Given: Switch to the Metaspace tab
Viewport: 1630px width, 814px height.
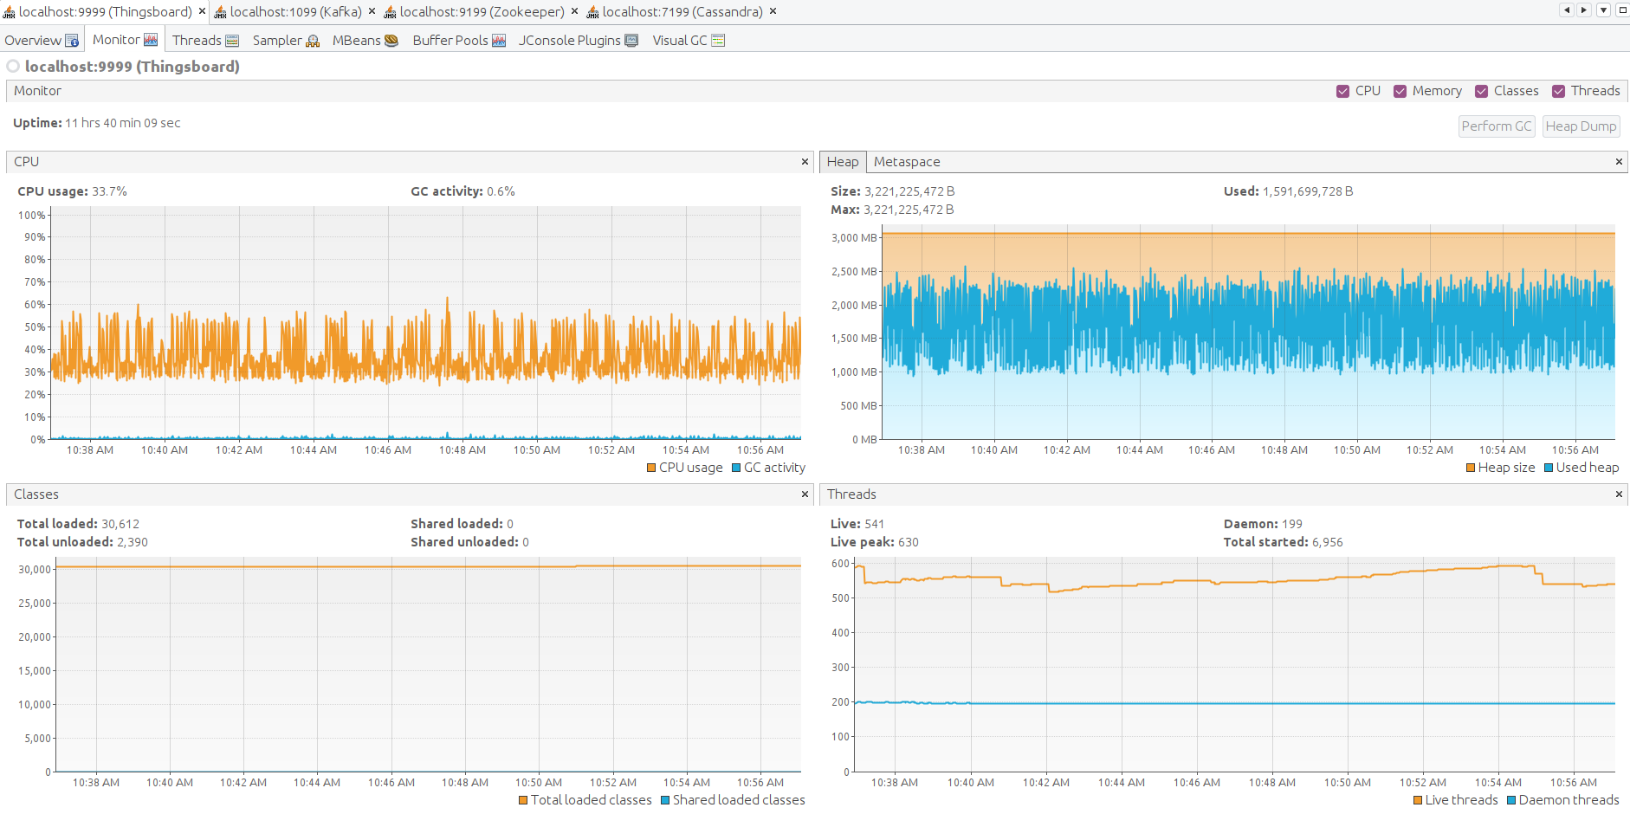Looking at the screenshot, I should (x=906, y=162).
